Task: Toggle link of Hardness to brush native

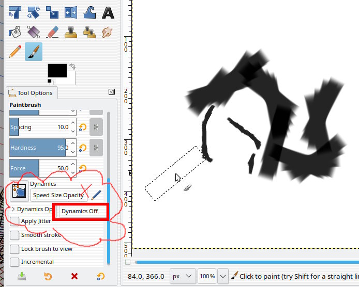Action: [96, 148]
